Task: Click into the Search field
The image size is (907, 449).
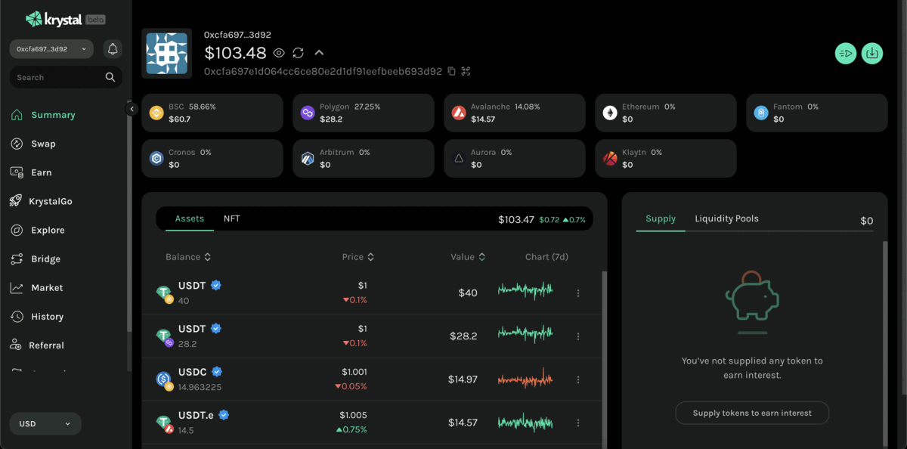Action: [66, 77]
